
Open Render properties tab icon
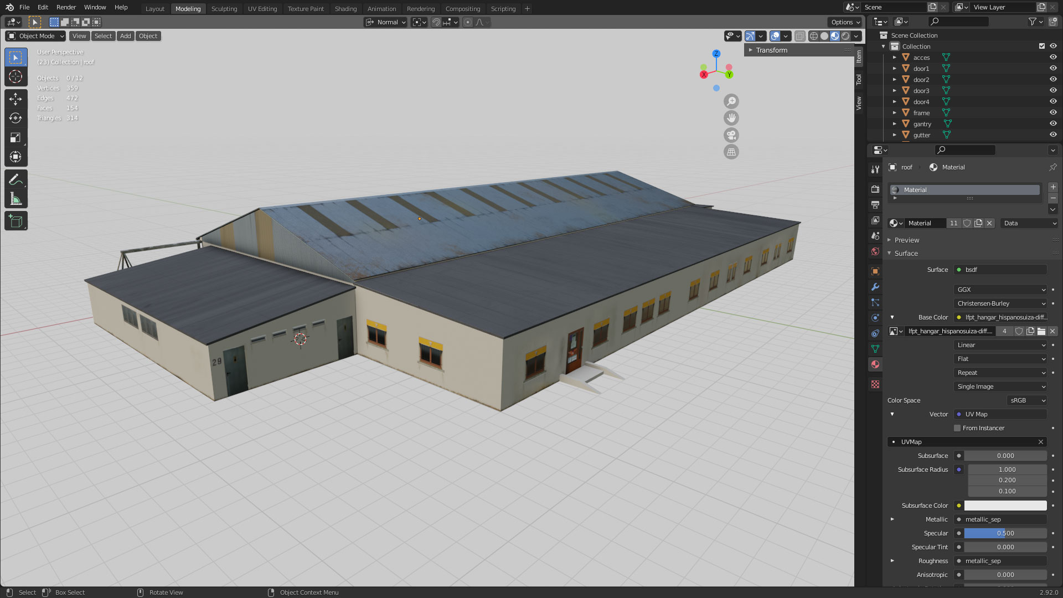tap(875, 189)
